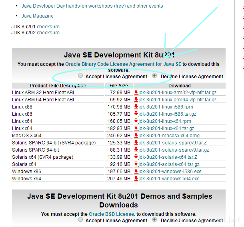Download jdk-8u201-linux-x64.tar.gz file link

[x=166, y=128]
